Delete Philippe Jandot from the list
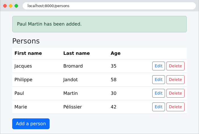 (x=175, y=79)
